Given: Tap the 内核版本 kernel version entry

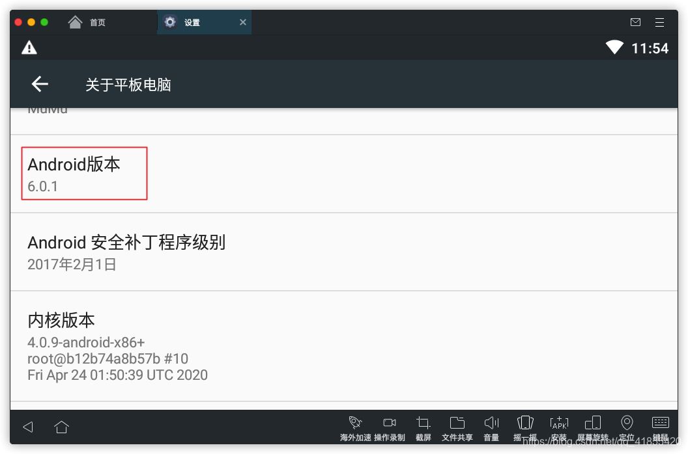Looking at the screenshot, I should click(x=344, y=346).
